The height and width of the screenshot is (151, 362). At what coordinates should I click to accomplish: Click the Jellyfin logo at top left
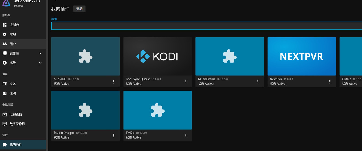click(6, 3)
